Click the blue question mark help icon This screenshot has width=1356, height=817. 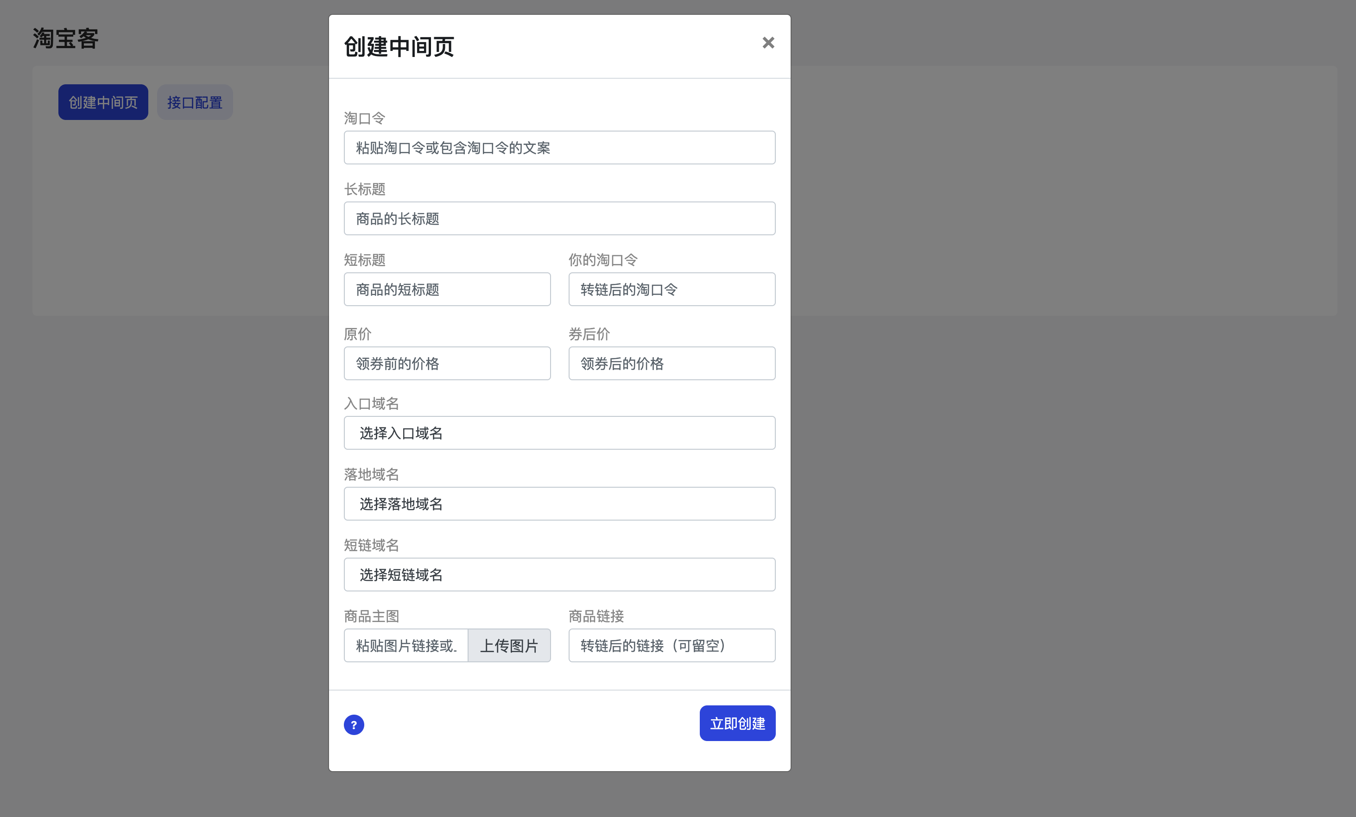pos(354,724)
